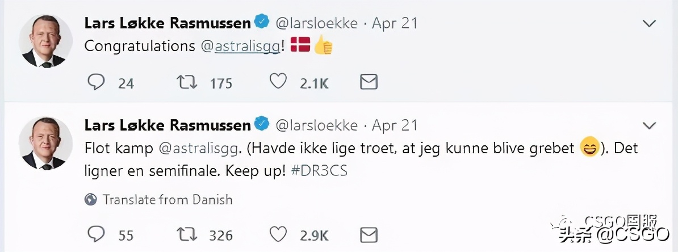Open the second tweet's more-options chevron
The image size is (678, 252).
point(648,125)
